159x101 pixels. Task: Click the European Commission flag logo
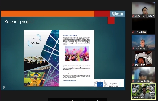pos(100,84)
